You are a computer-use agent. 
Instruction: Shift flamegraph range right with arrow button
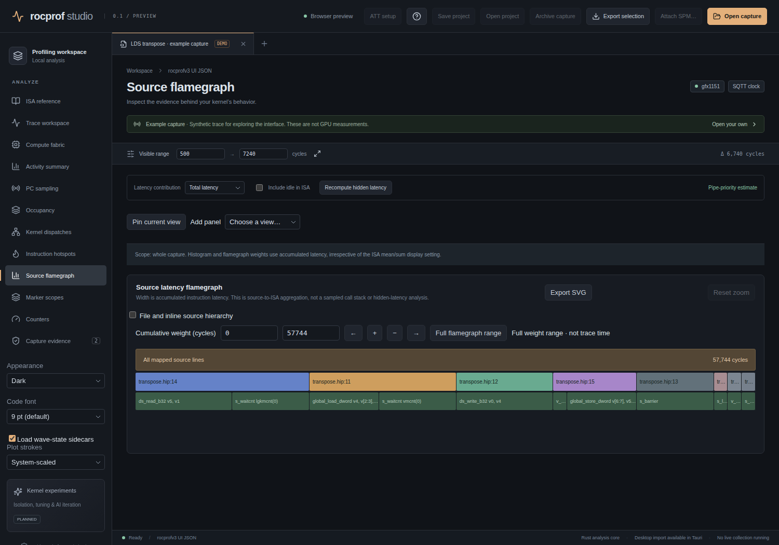[x=416, y=333]
